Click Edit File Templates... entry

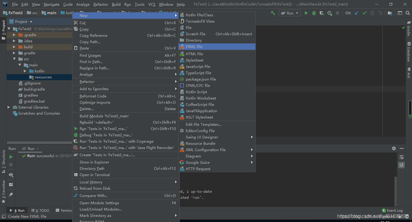tap(217, 124)
